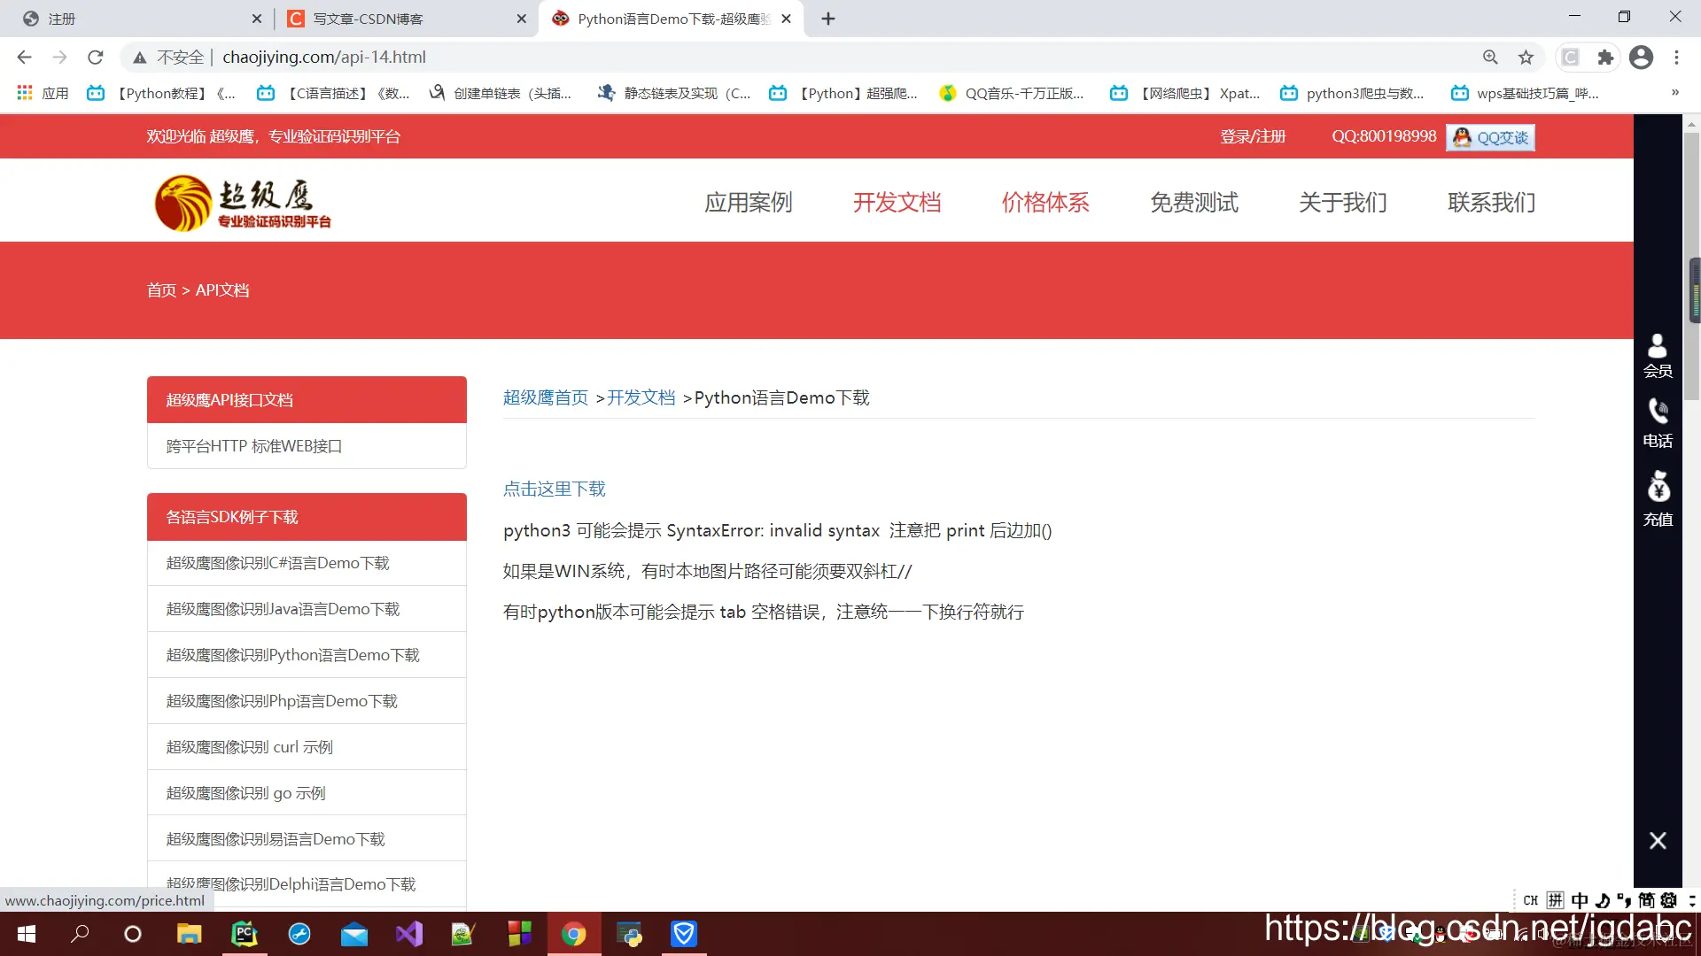Click the 点击这里下载 download link

(553, 489)
